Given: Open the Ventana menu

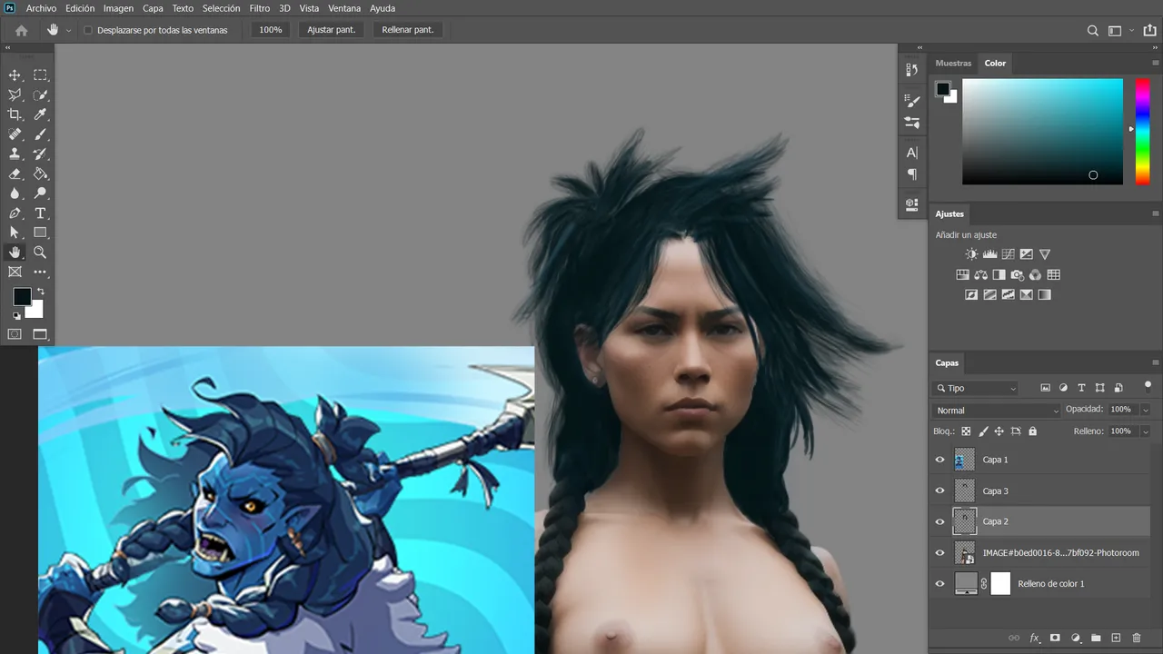Looking at the screenshot, I should pos(344,8).
